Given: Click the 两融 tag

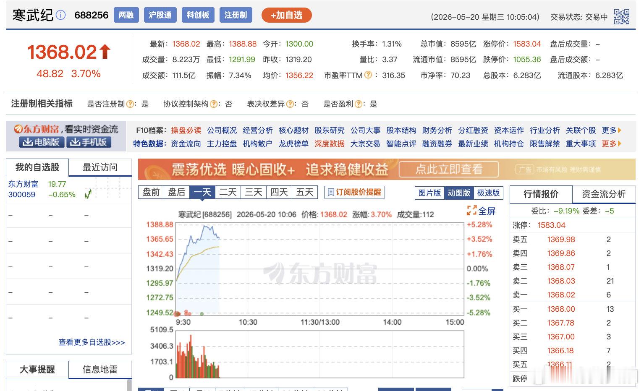Looking at the screenshot, I should (x=126, y=15).
